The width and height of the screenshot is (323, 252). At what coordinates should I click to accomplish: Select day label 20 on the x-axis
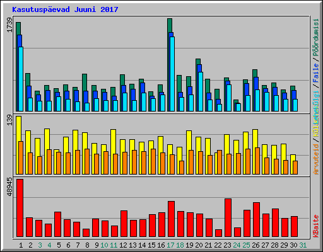(199, 245)
